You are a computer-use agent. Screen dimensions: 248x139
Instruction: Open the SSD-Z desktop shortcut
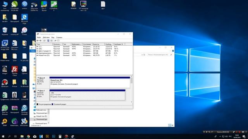point(44,6)
